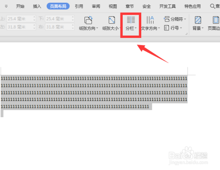Expand the 分隔符 dropdown arrow
This screenshot has width=220, height=170.
(x=185, y=19)
